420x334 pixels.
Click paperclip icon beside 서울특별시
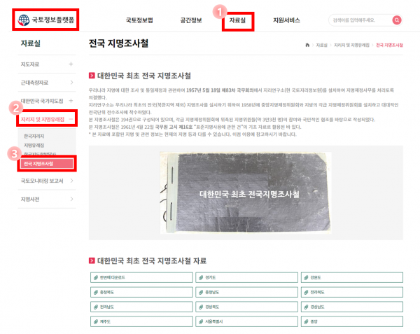click(201, 321)
